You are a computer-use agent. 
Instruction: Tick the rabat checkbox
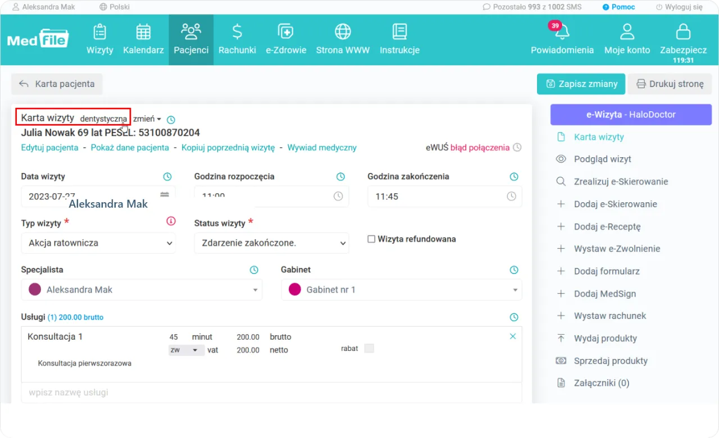click(369, 349)
